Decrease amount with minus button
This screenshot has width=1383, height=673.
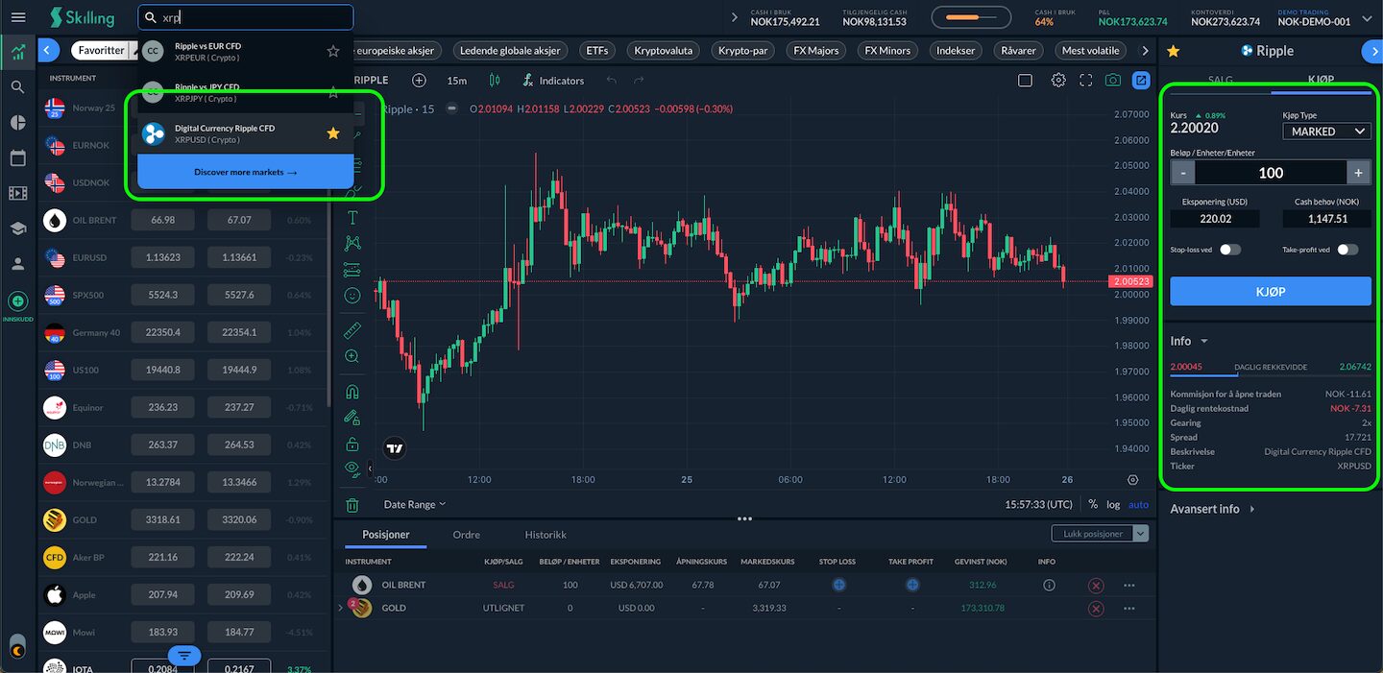pos(1183,173)
